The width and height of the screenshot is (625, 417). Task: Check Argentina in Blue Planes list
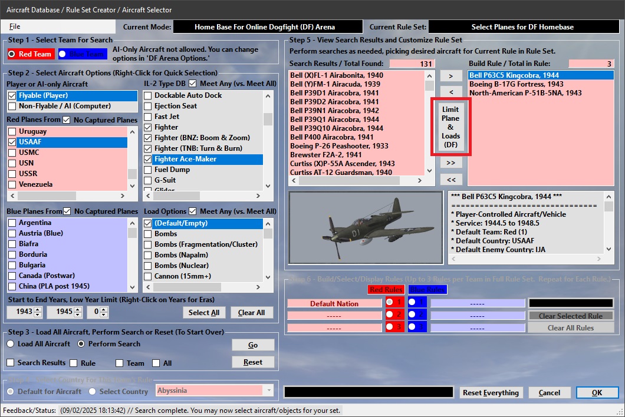click(x=12, y=223)
